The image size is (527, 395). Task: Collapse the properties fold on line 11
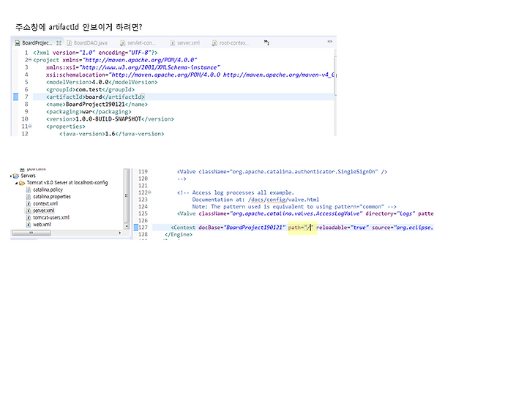point(30,127)
